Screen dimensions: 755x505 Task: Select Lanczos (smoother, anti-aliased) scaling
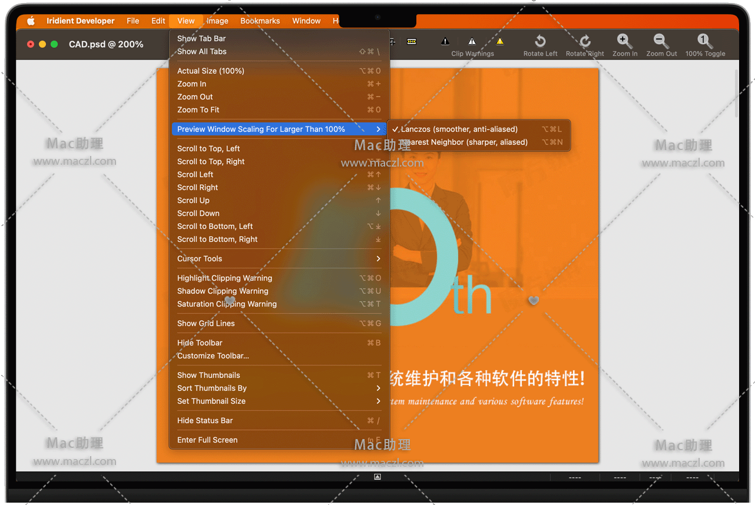[x=459, y=129]
